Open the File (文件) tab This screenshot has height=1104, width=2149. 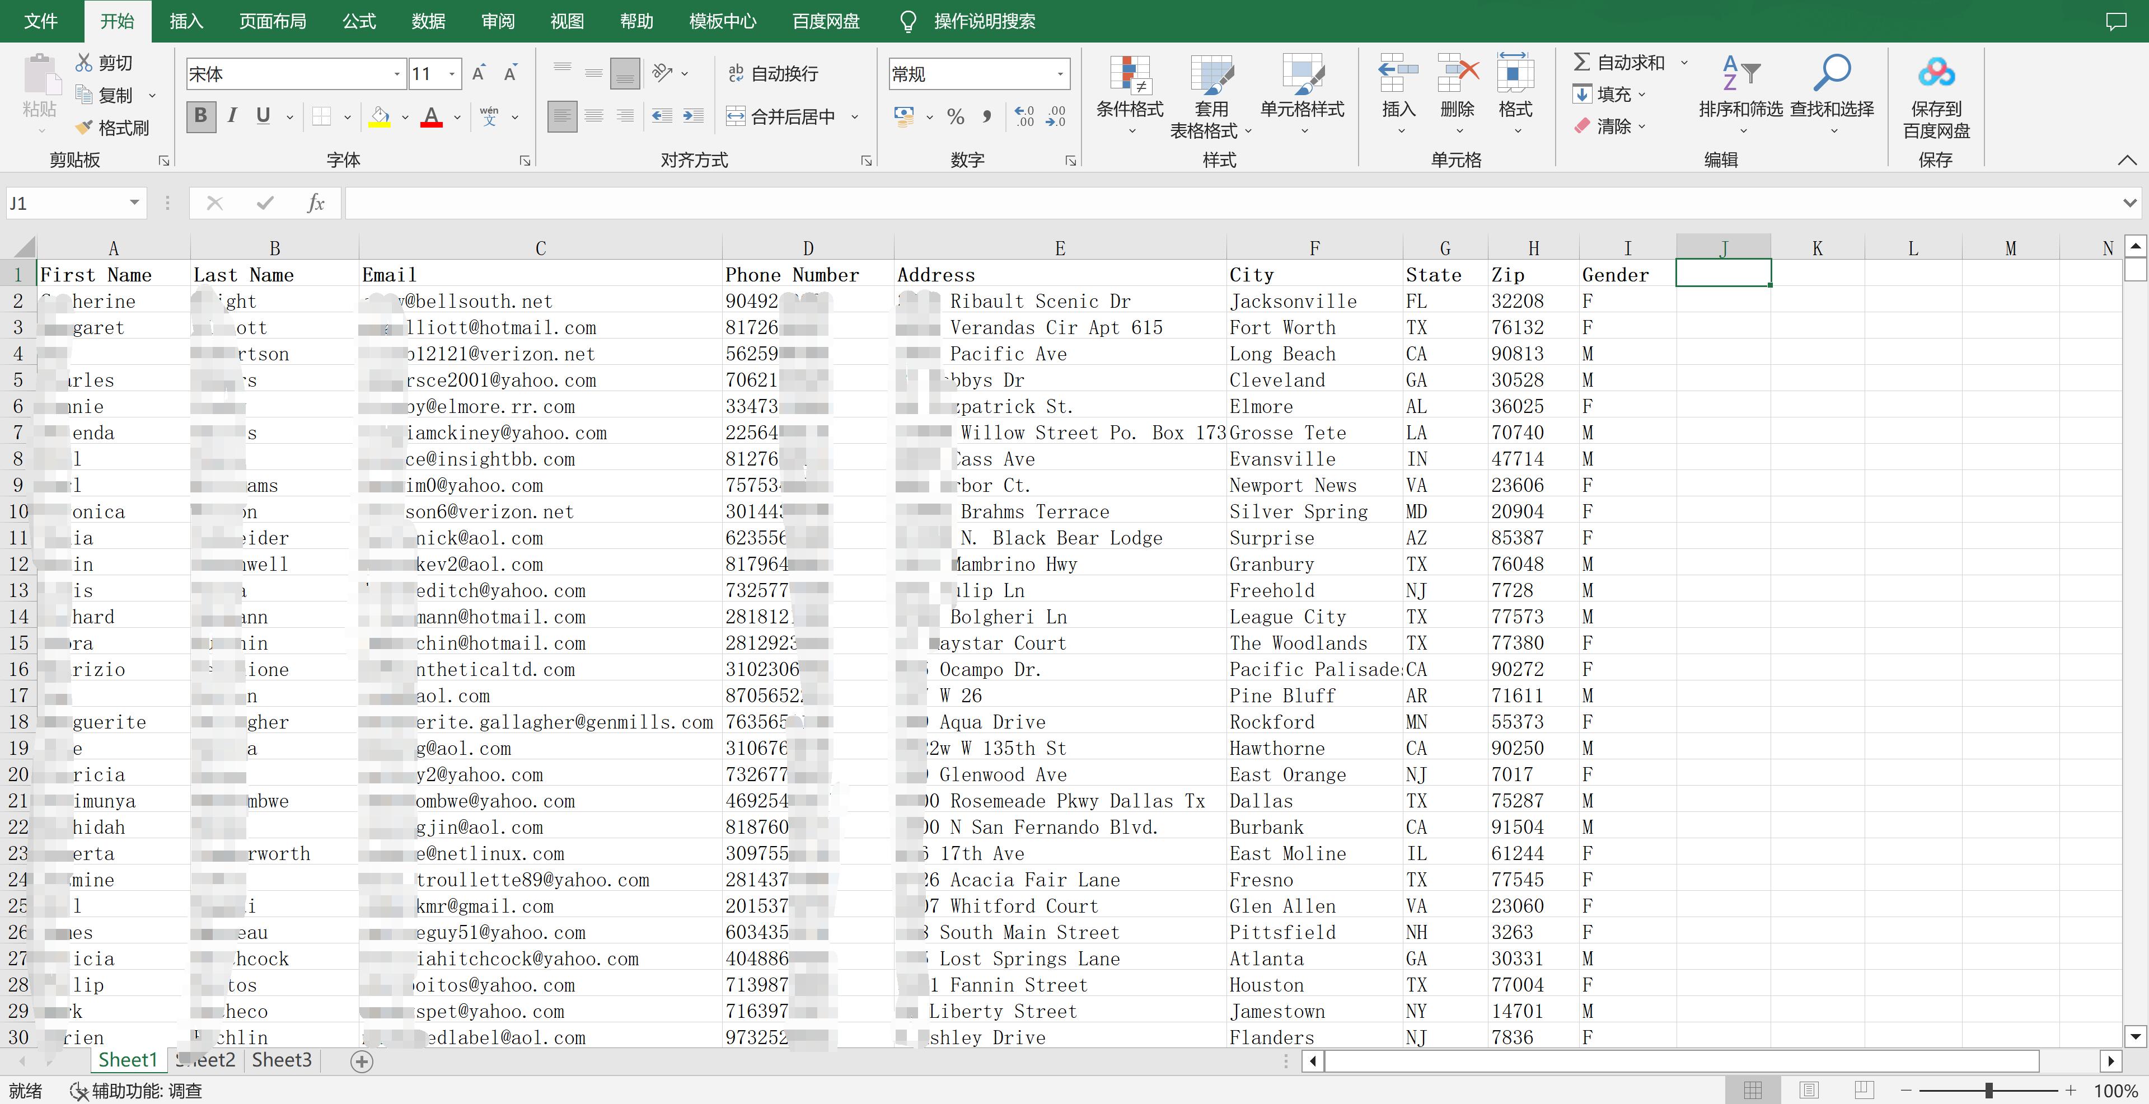41,21
